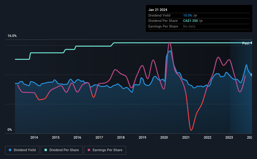The width and height of the screenshot is (257, 159).
Task: Select the 2020 x-axis label
Action: click(x=164, y=137)
